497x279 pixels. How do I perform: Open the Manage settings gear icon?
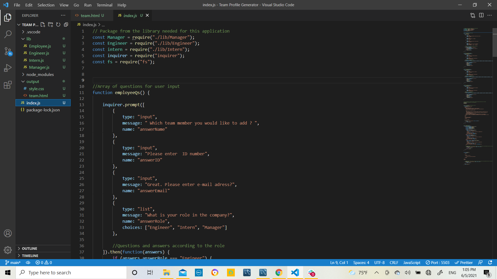(8, 250)
